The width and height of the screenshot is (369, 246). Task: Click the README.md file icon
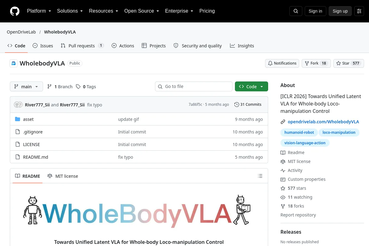point(18,157)
